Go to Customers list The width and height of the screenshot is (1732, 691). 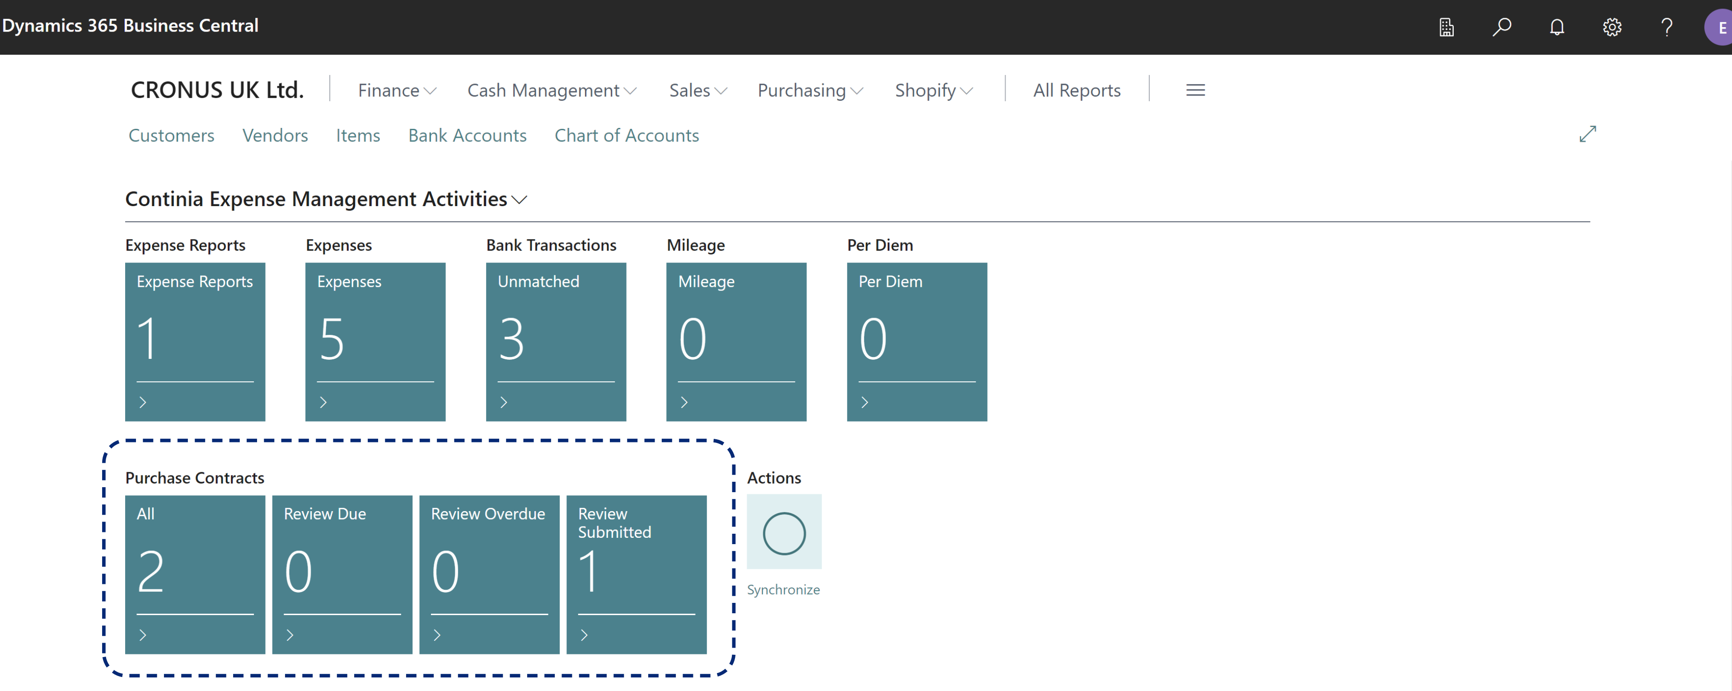(172, 135)
